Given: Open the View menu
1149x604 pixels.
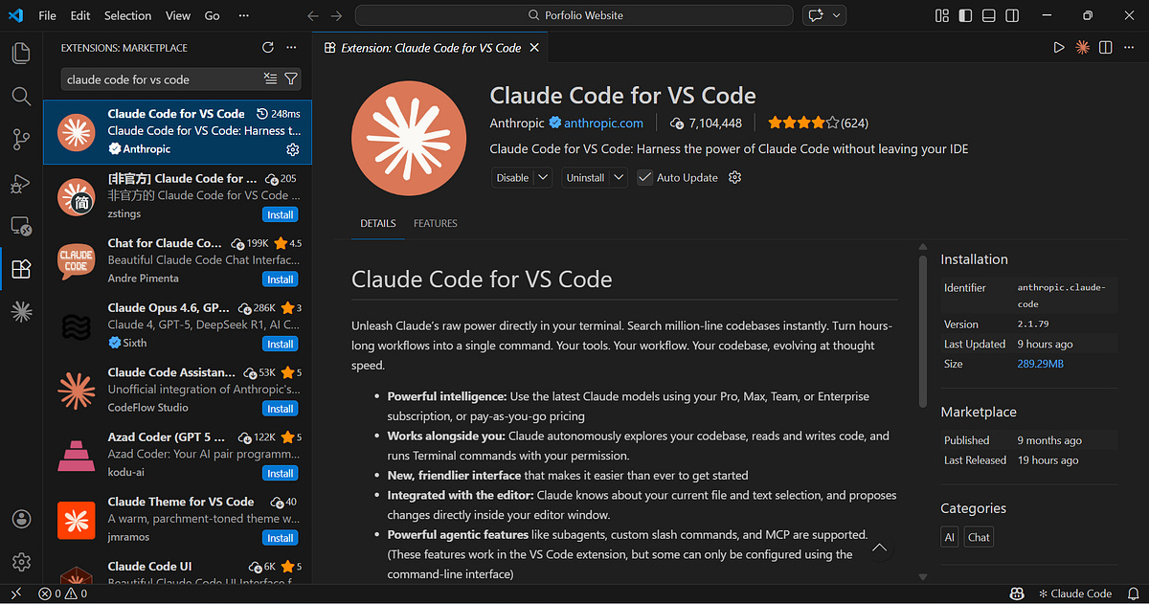Looking at the screenshot, I should [178, 15].
